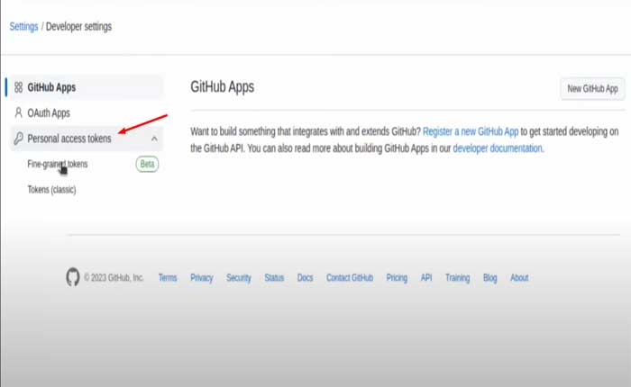This screenshot has height=387, width=631.
Task: Go back to Settings breadcrumb link
Action: pos(23,26)
